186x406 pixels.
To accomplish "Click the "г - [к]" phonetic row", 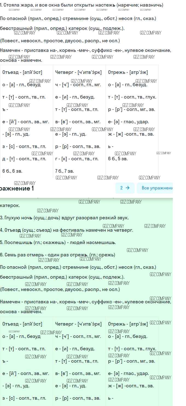I will pyautogui.click(x=77, y=159).
